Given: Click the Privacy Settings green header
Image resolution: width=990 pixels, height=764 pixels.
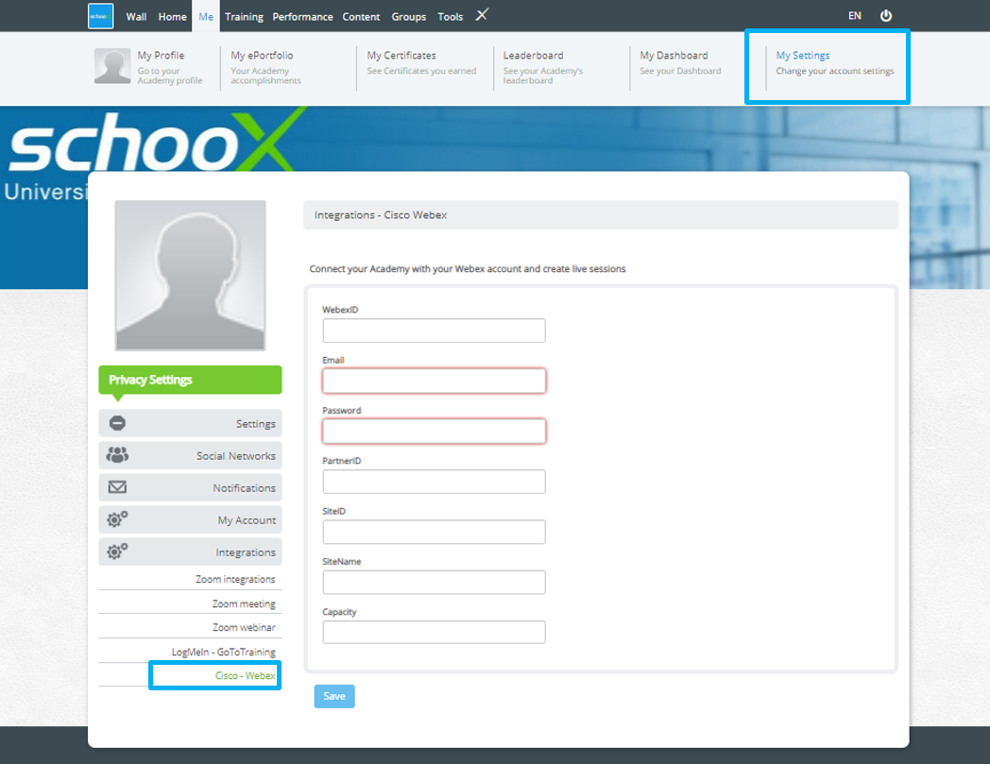Looking at the screenshot, I should click(190, 380).
